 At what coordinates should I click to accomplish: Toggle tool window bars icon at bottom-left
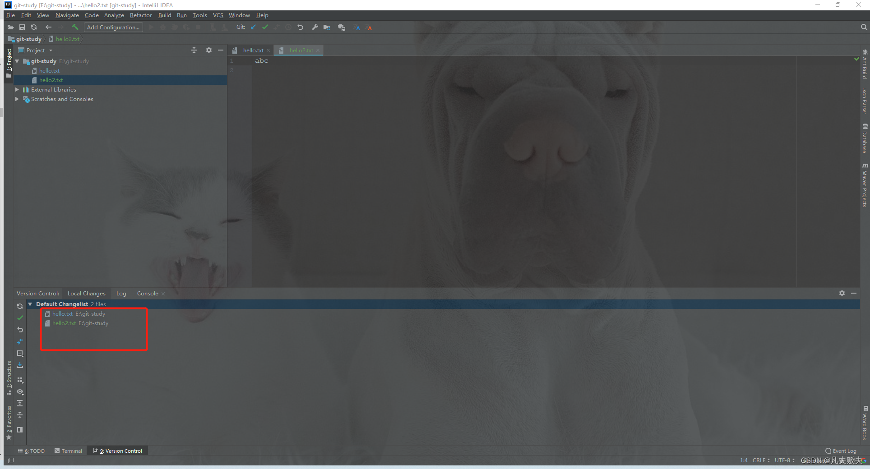tap(11, 460)
